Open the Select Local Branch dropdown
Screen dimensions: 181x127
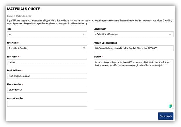[x=134, y=34]
